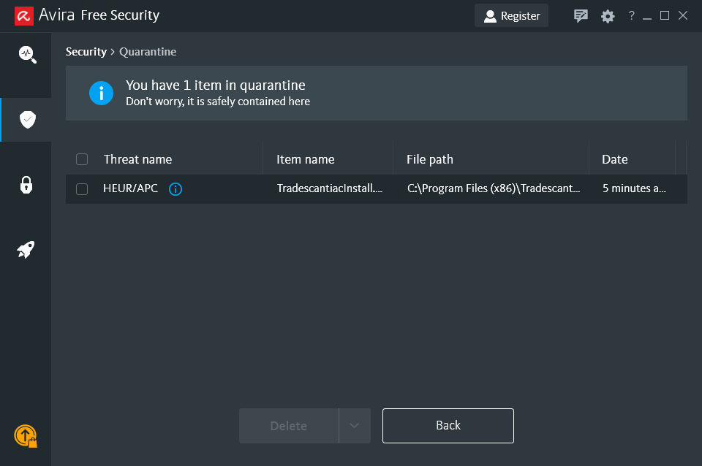Viewport: 702px width, 466px height.
Task: Click the Delete button
Action: [x=289, y=426]
